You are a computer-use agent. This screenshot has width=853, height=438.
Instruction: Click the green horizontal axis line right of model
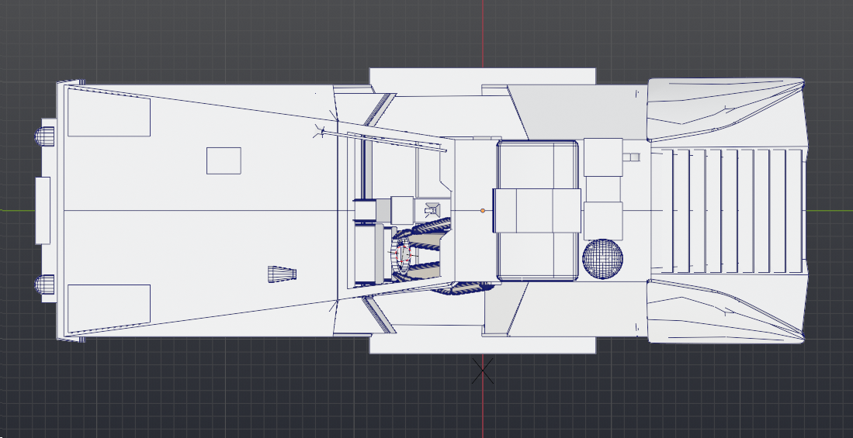click(830, 210)
